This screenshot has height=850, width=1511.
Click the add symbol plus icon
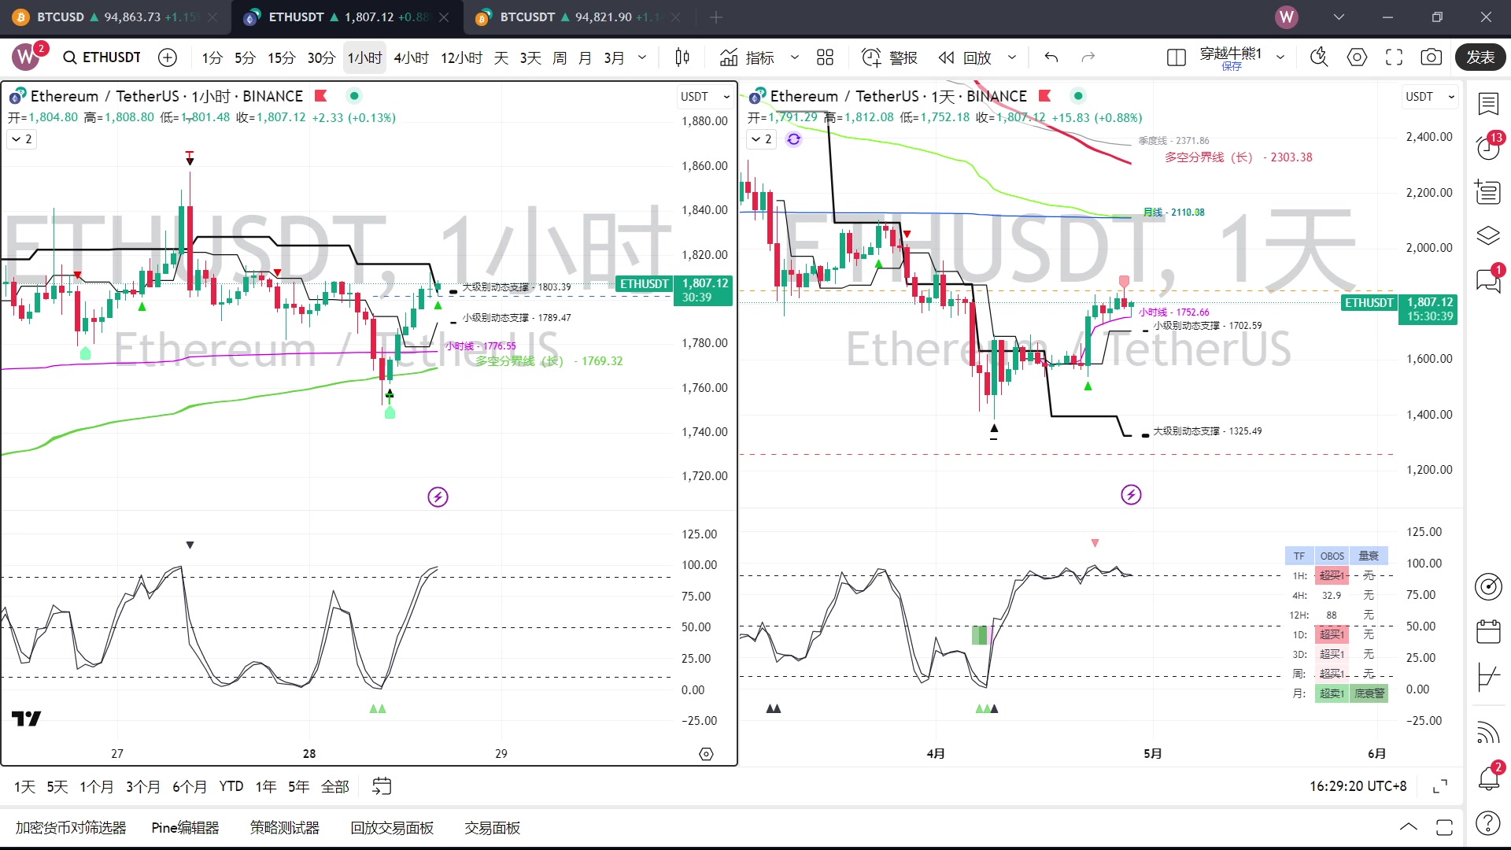168,57
